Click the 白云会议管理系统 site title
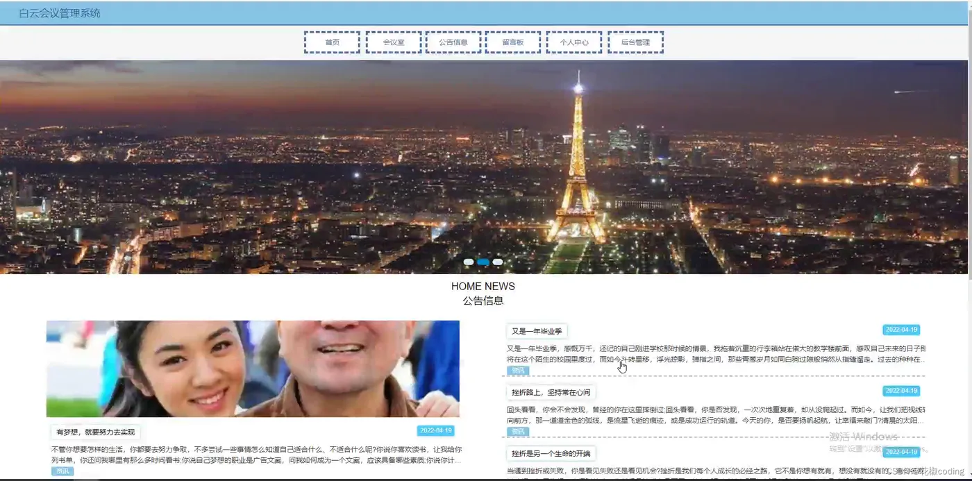This screenshot has width=972, height=481. pyautogui.click(x=60, y=13)
